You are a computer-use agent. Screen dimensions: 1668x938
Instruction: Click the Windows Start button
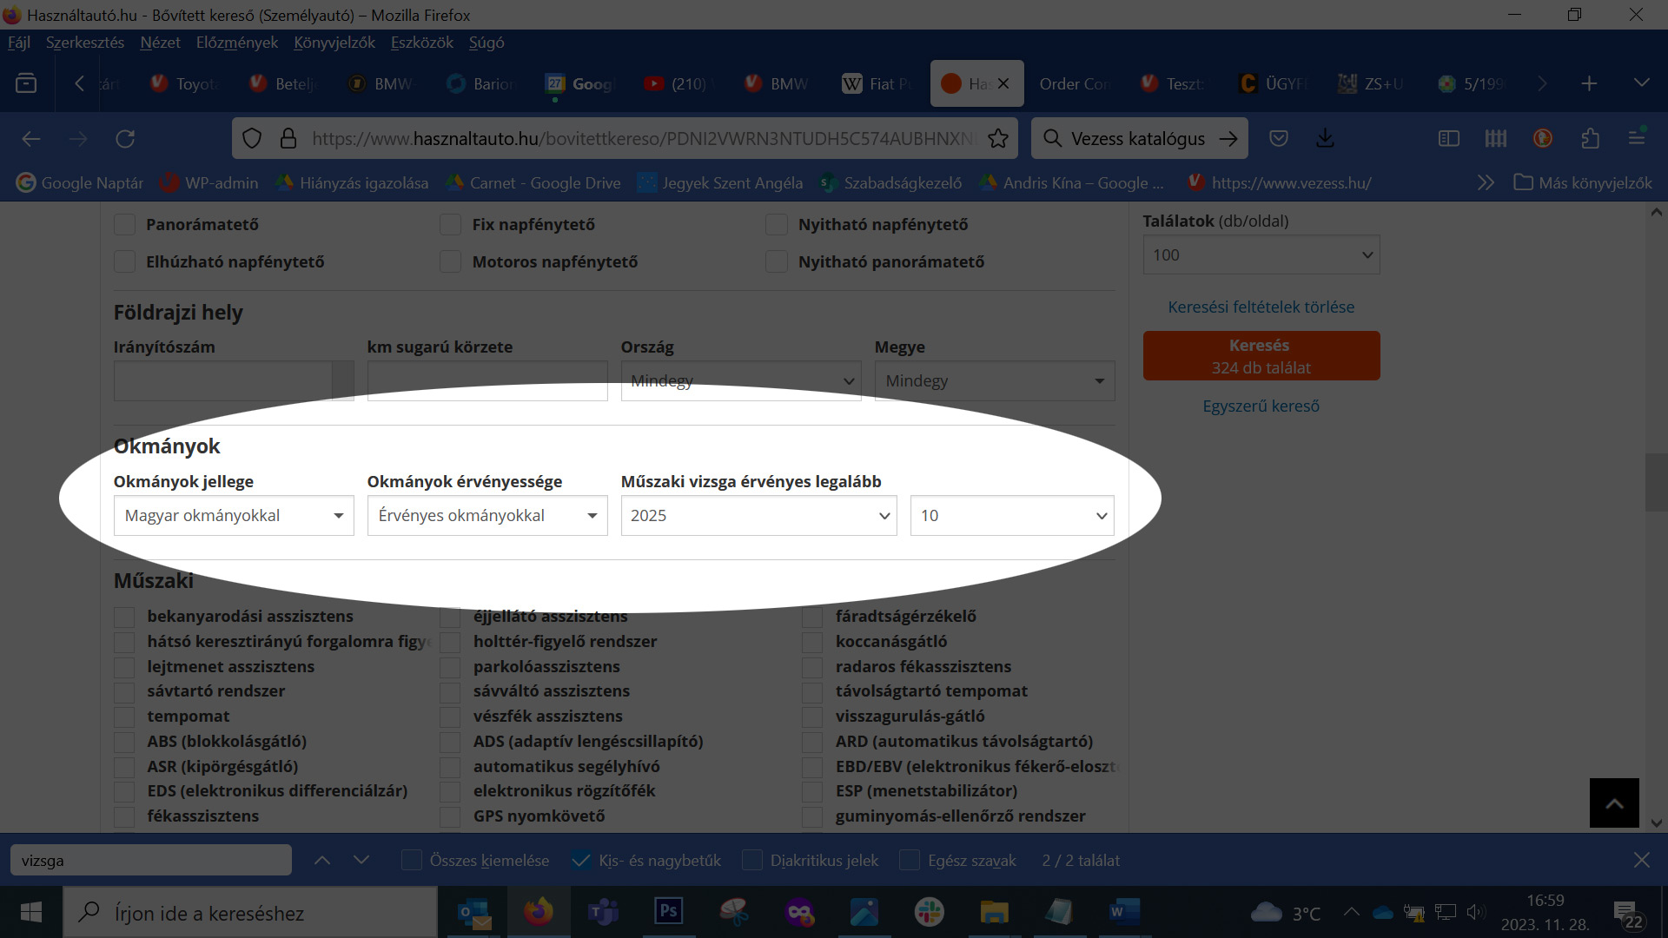coord(31,912)
